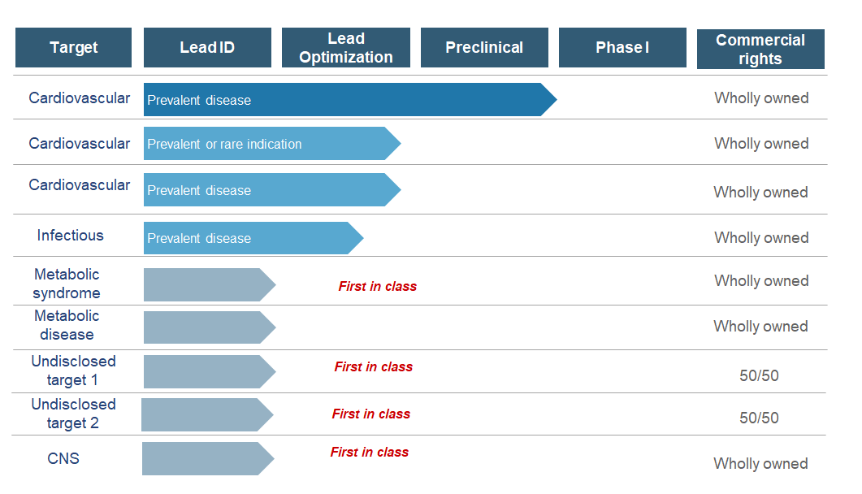
Task: Select the Commercial rights column header
Action: (760, 50)
